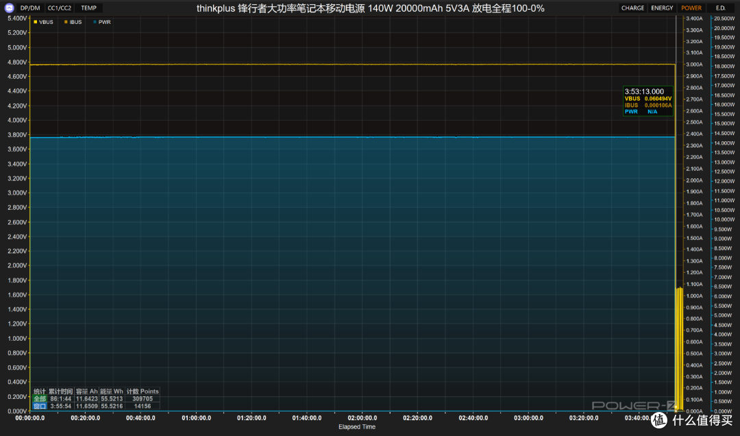This screenshot has width=740, height=436.
Task: Click the 累计时间 column header
Action: point(61,391)
